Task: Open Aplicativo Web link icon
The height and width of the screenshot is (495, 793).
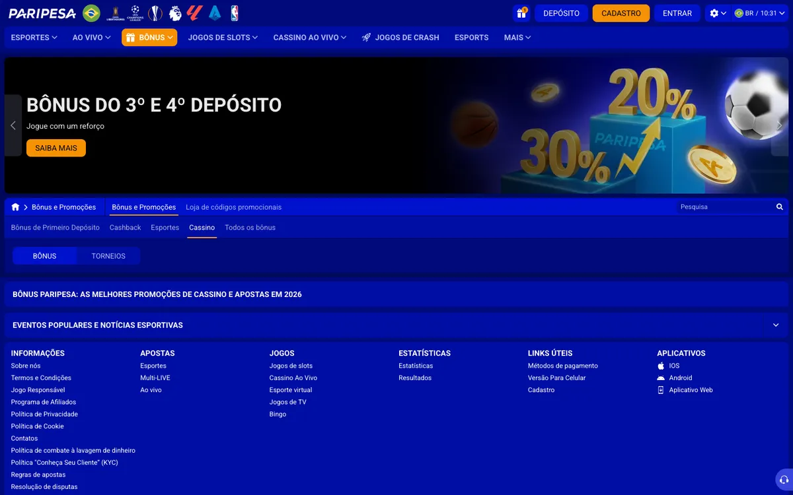Action: point(685,390)
